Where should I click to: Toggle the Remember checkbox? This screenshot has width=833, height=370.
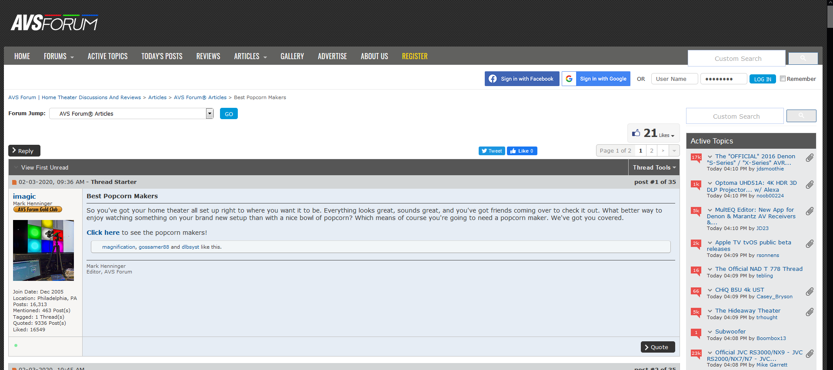(783, 79)
